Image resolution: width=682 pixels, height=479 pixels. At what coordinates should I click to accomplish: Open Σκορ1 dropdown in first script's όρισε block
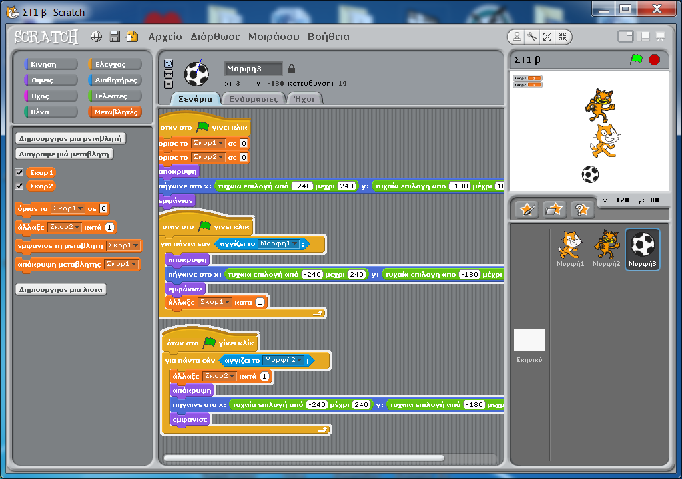208,143
